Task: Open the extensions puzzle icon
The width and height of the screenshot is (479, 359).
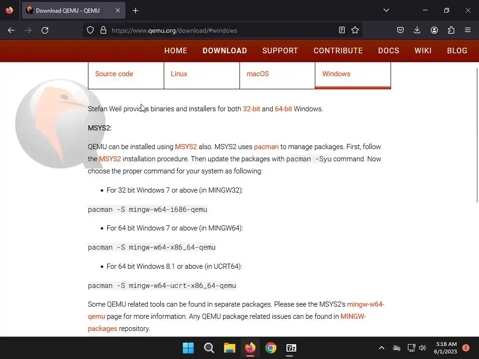Action: coord(451,30)
